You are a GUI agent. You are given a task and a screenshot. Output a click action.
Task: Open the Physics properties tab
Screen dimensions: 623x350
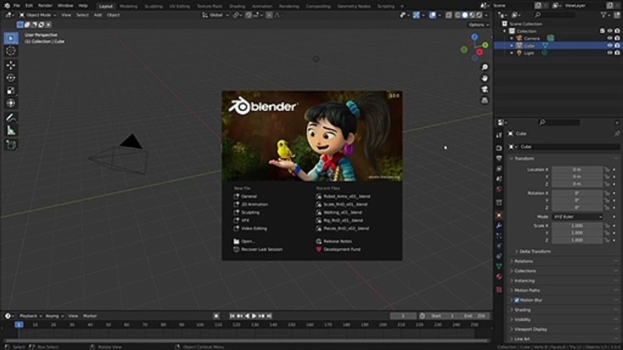(499, 246)
